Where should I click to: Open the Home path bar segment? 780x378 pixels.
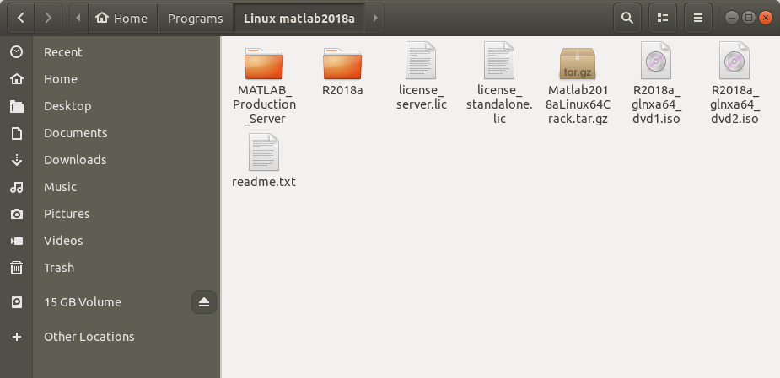click(122, 19)
